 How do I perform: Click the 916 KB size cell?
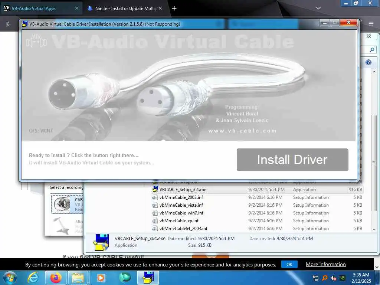tap(355, 190)
